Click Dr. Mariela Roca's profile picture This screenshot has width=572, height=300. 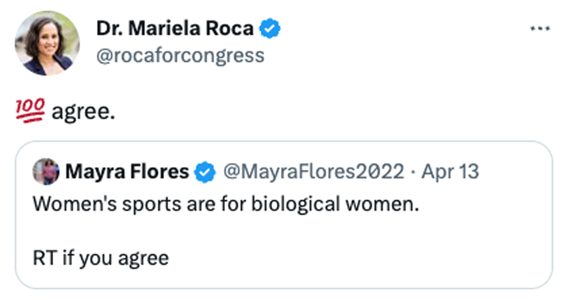[47, 43]
